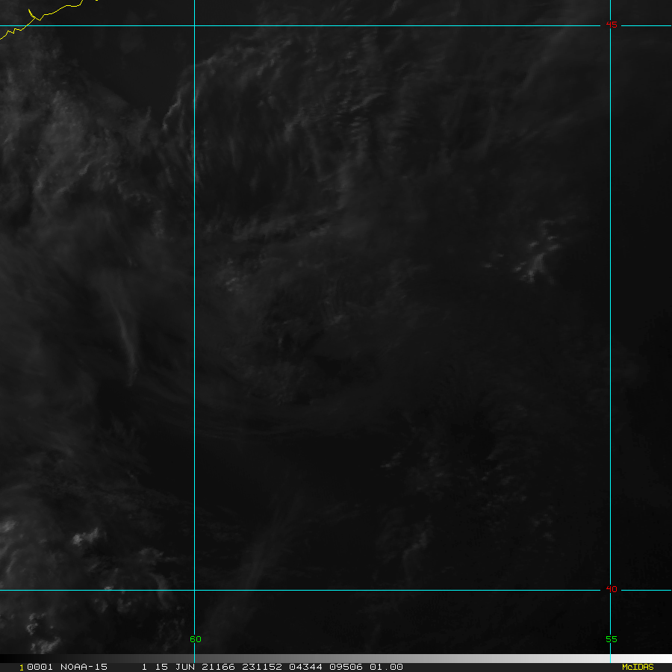Click the yellow McIDAS label

click(x=637, y=667)
